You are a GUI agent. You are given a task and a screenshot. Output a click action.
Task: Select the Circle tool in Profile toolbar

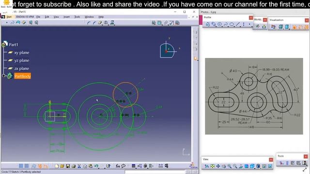(219, 25)
